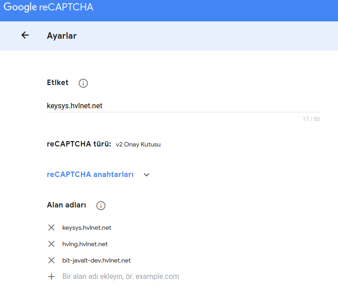Click the Google reCAPTCHA logo
Screen dimensions: 338x293
pos(48,7)
